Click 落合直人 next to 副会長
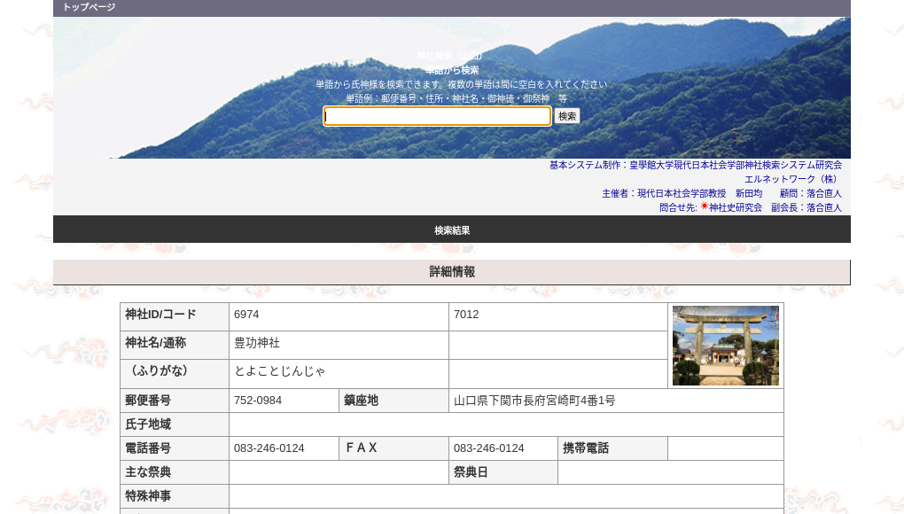Viewport: 904px width, 514px height. [x=823, y=206]
